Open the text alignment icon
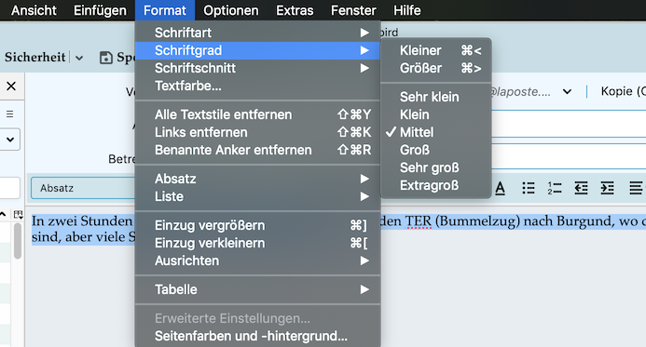Image resolution: width=646 pixels, height=347 pixels. 636,188
